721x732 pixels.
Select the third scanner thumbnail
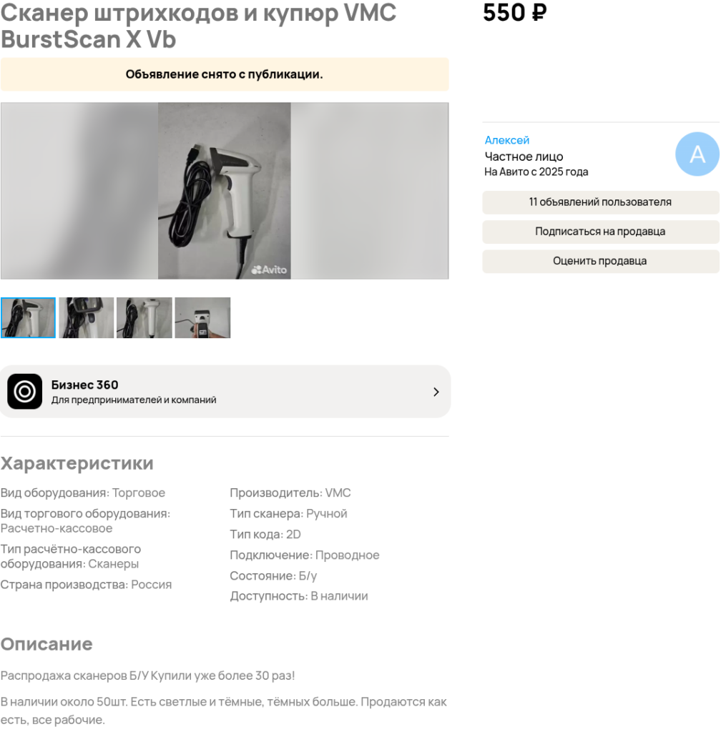(144, 317)
